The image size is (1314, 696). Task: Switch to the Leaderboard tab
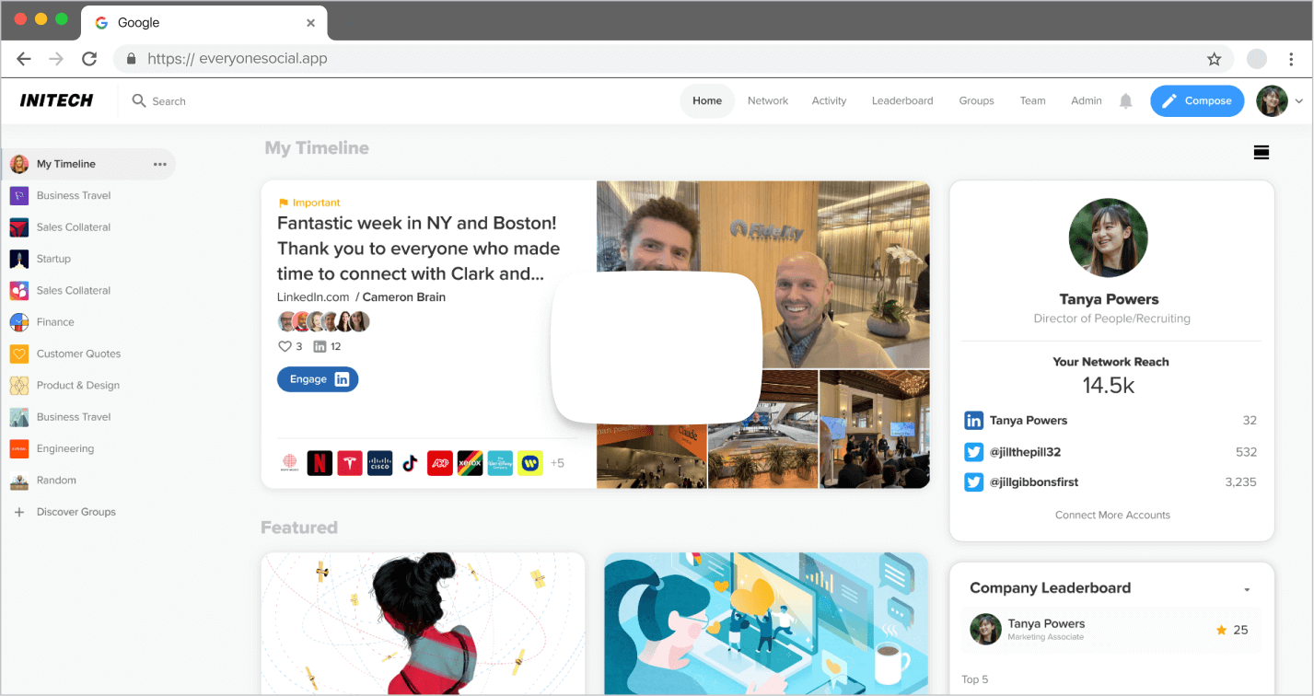[901, 101]
